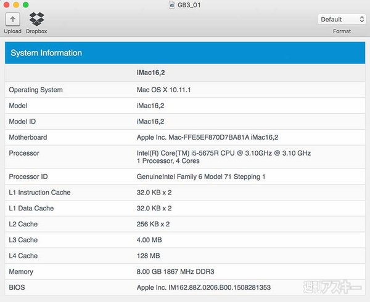The image size is (370, 302).
Task: Click the Model ID label
Action: pyautogui.click(x=22, y=121)
